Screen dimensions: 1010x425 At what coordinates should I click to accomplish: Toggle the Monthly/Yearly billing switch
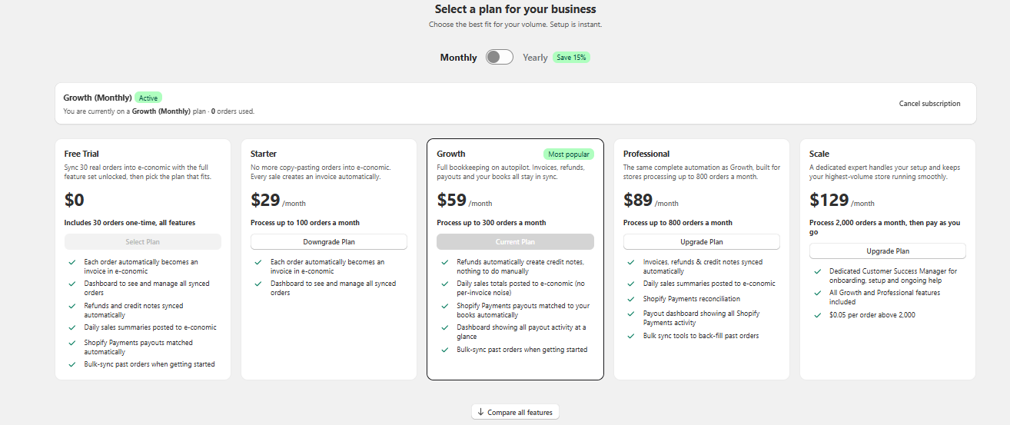[500, 57]
